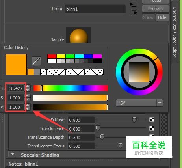Viewport: 182px width, 168px height.
Task: Edit the Translucence Focus value field
Action: 81,146
